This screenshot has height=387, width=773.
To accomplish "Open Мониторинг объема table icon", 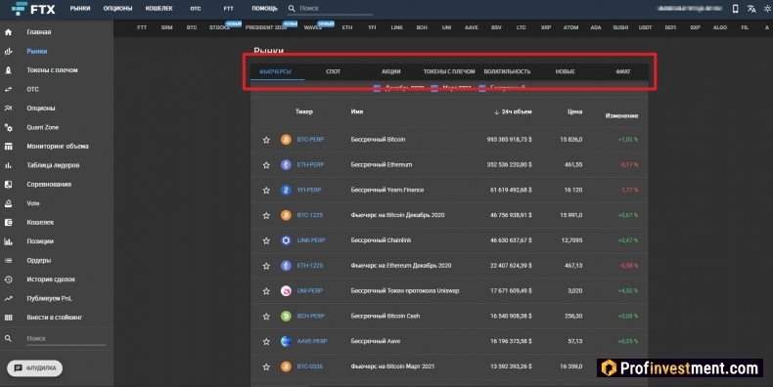I will click(x=9, y=147).
